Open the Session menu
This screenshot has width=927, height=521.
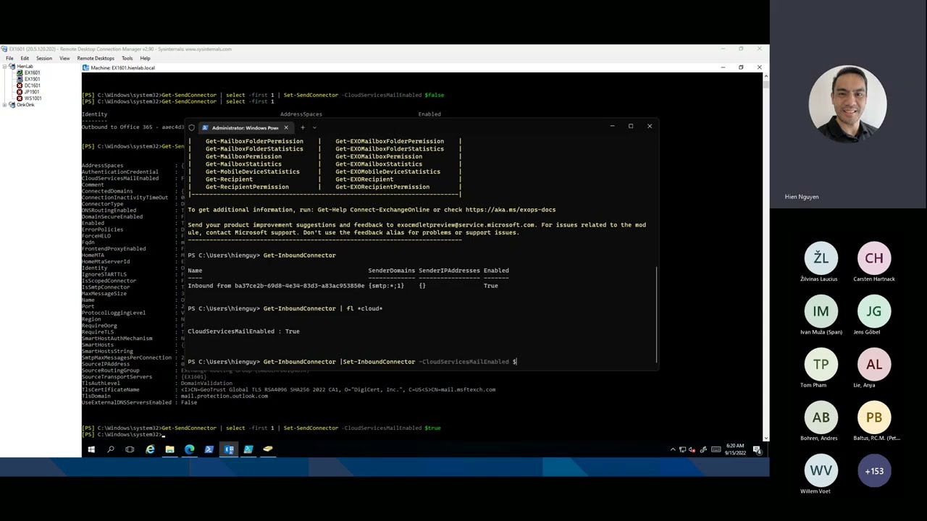[x=44, y=58]
